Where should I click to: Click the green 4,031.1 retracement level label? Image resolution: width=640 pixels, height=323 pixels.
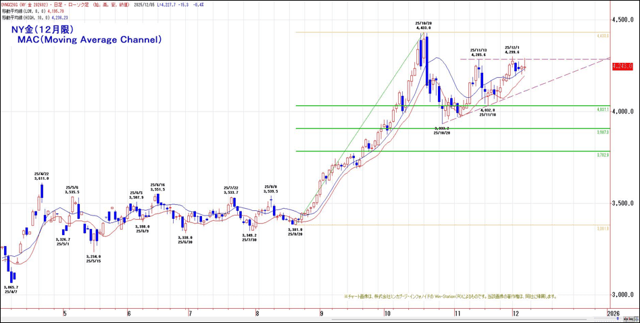point(603,109)
